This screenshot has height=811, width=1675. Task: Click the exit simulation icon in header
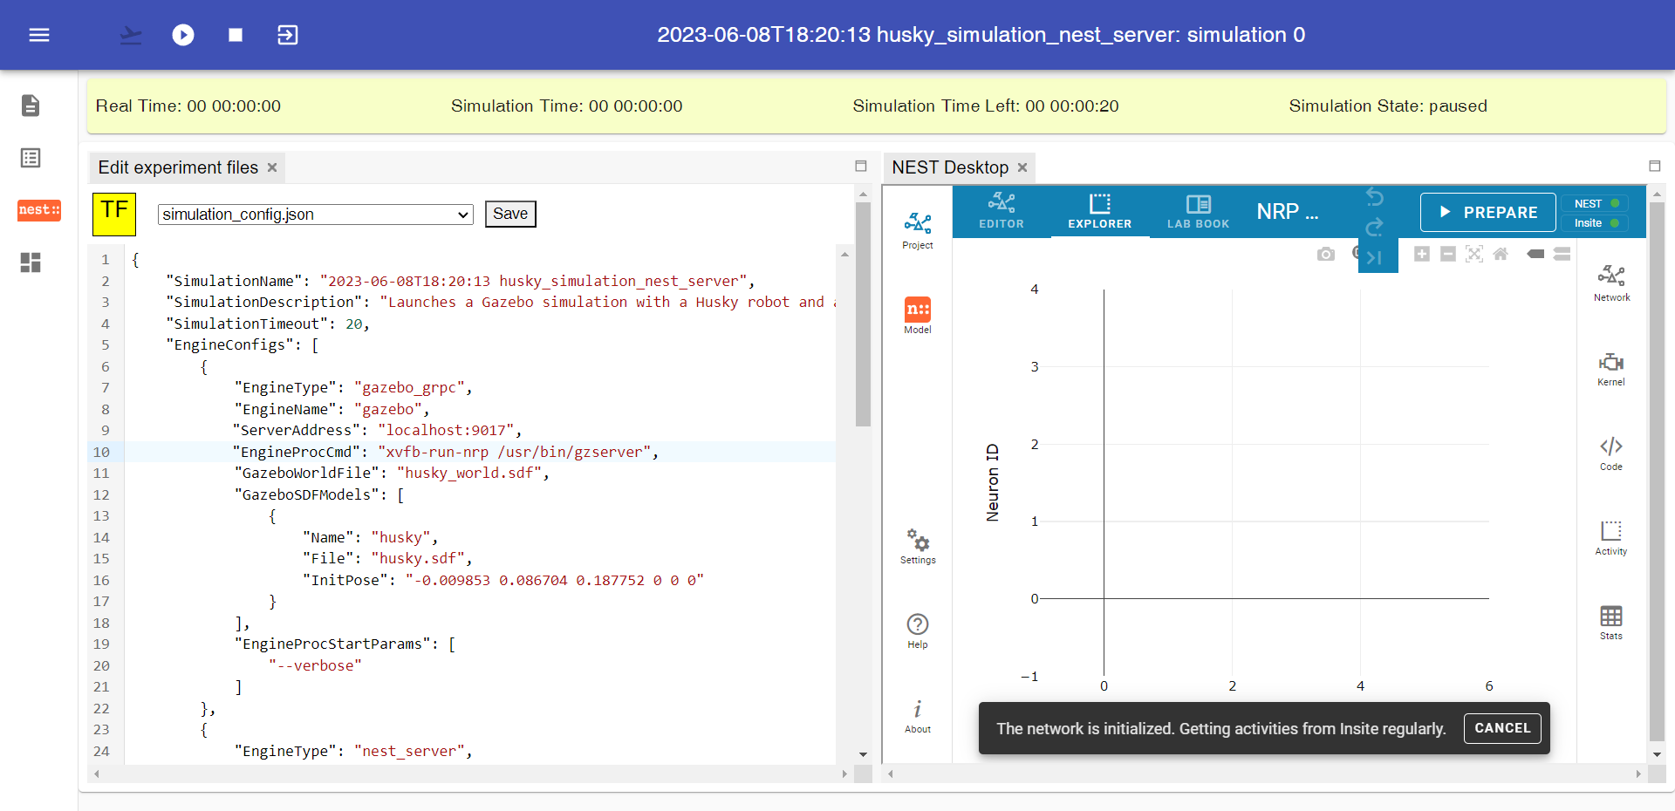(288, 35)
